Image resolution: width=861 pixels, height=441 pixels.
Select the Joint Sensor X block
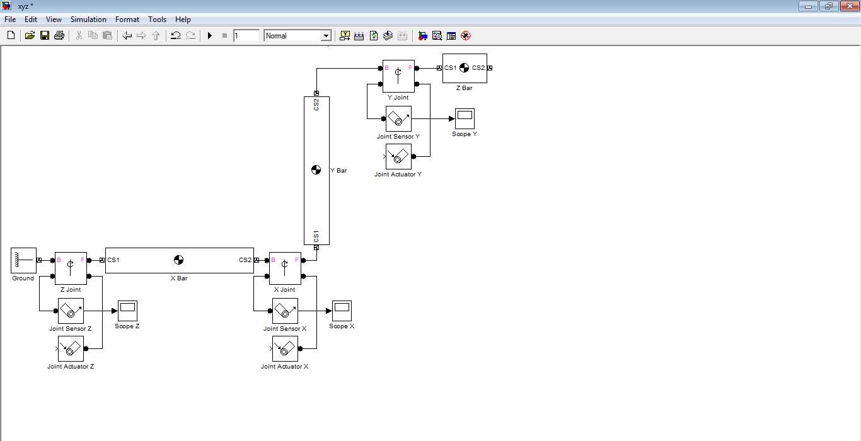click(x=284, y=310)
